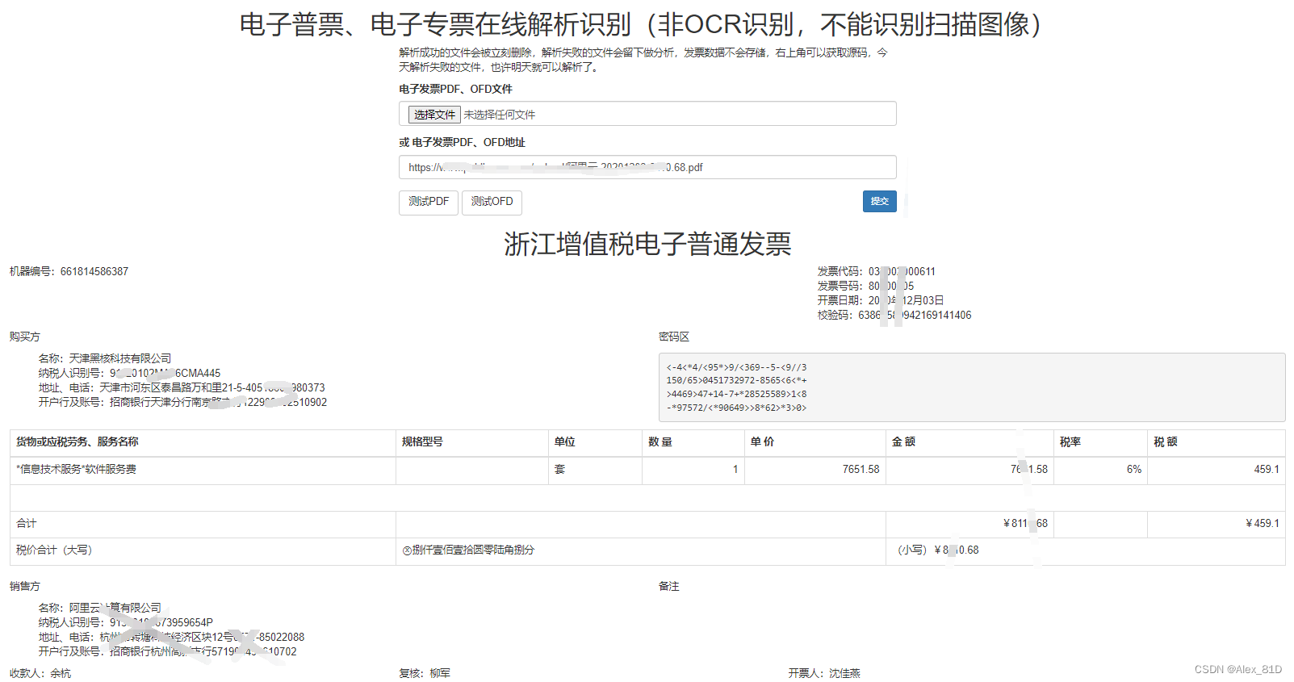
Task: Click the 或 电子发票PDF、OFD地址 label
Action: (462, 142)
